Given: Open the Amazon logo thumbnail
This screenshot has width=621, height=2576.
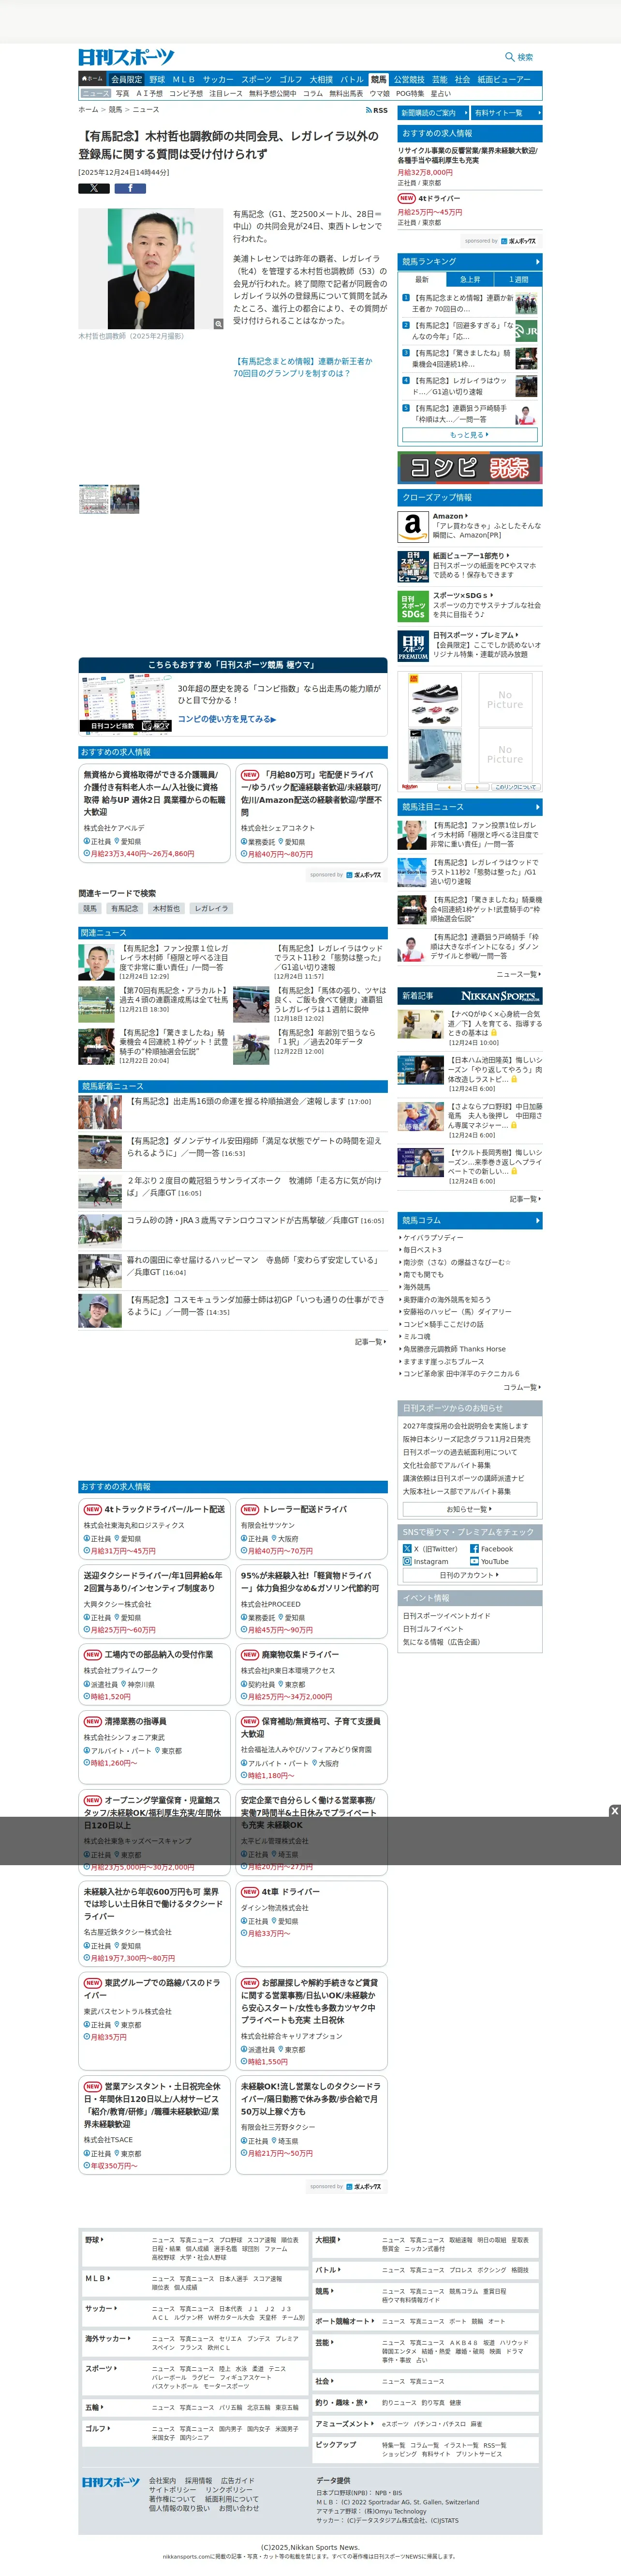Looking at the screenshot, I should click(x=414, y=527).
